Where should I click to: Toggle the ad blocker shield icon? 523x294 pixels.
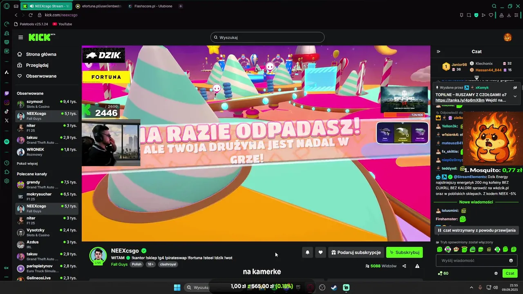[x=476, y=15]
